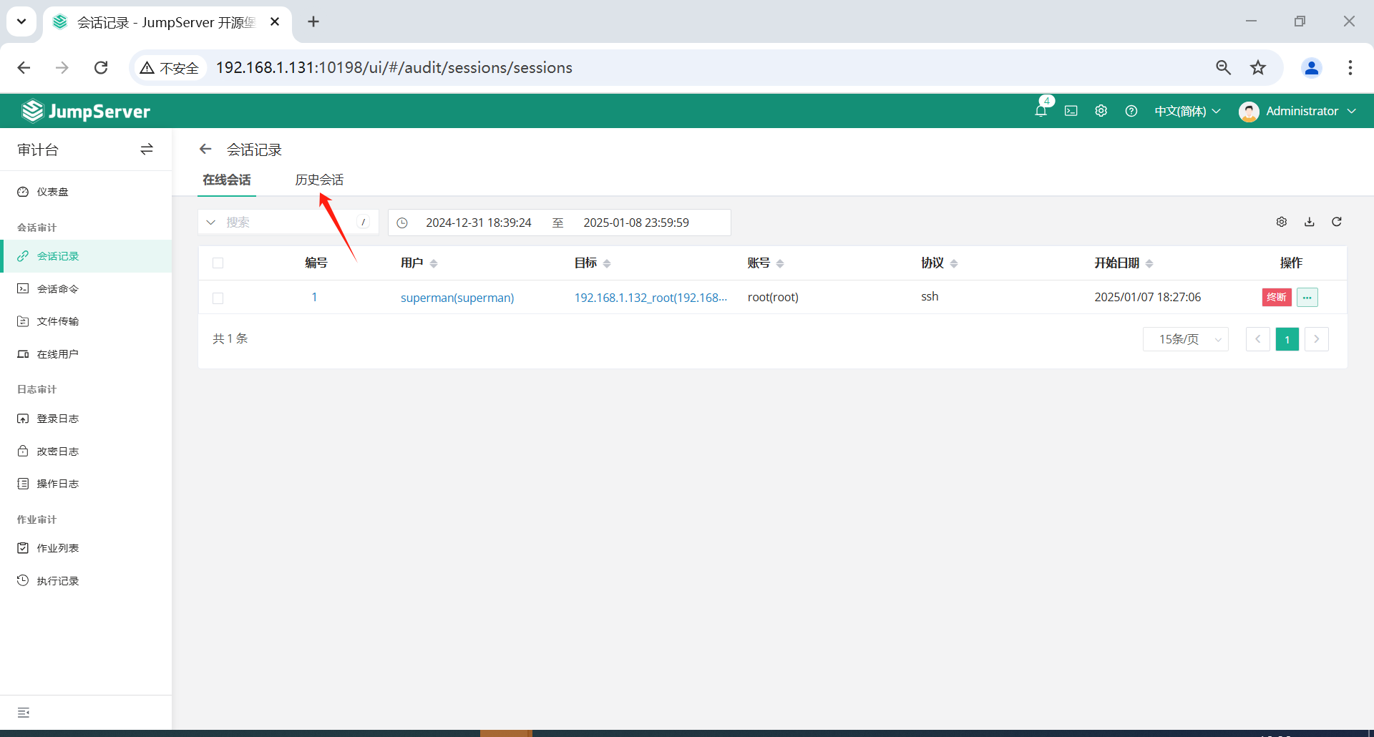Click the previous page arrow
Viewport: 1374px width, 737px height.
click(1258, 339)
